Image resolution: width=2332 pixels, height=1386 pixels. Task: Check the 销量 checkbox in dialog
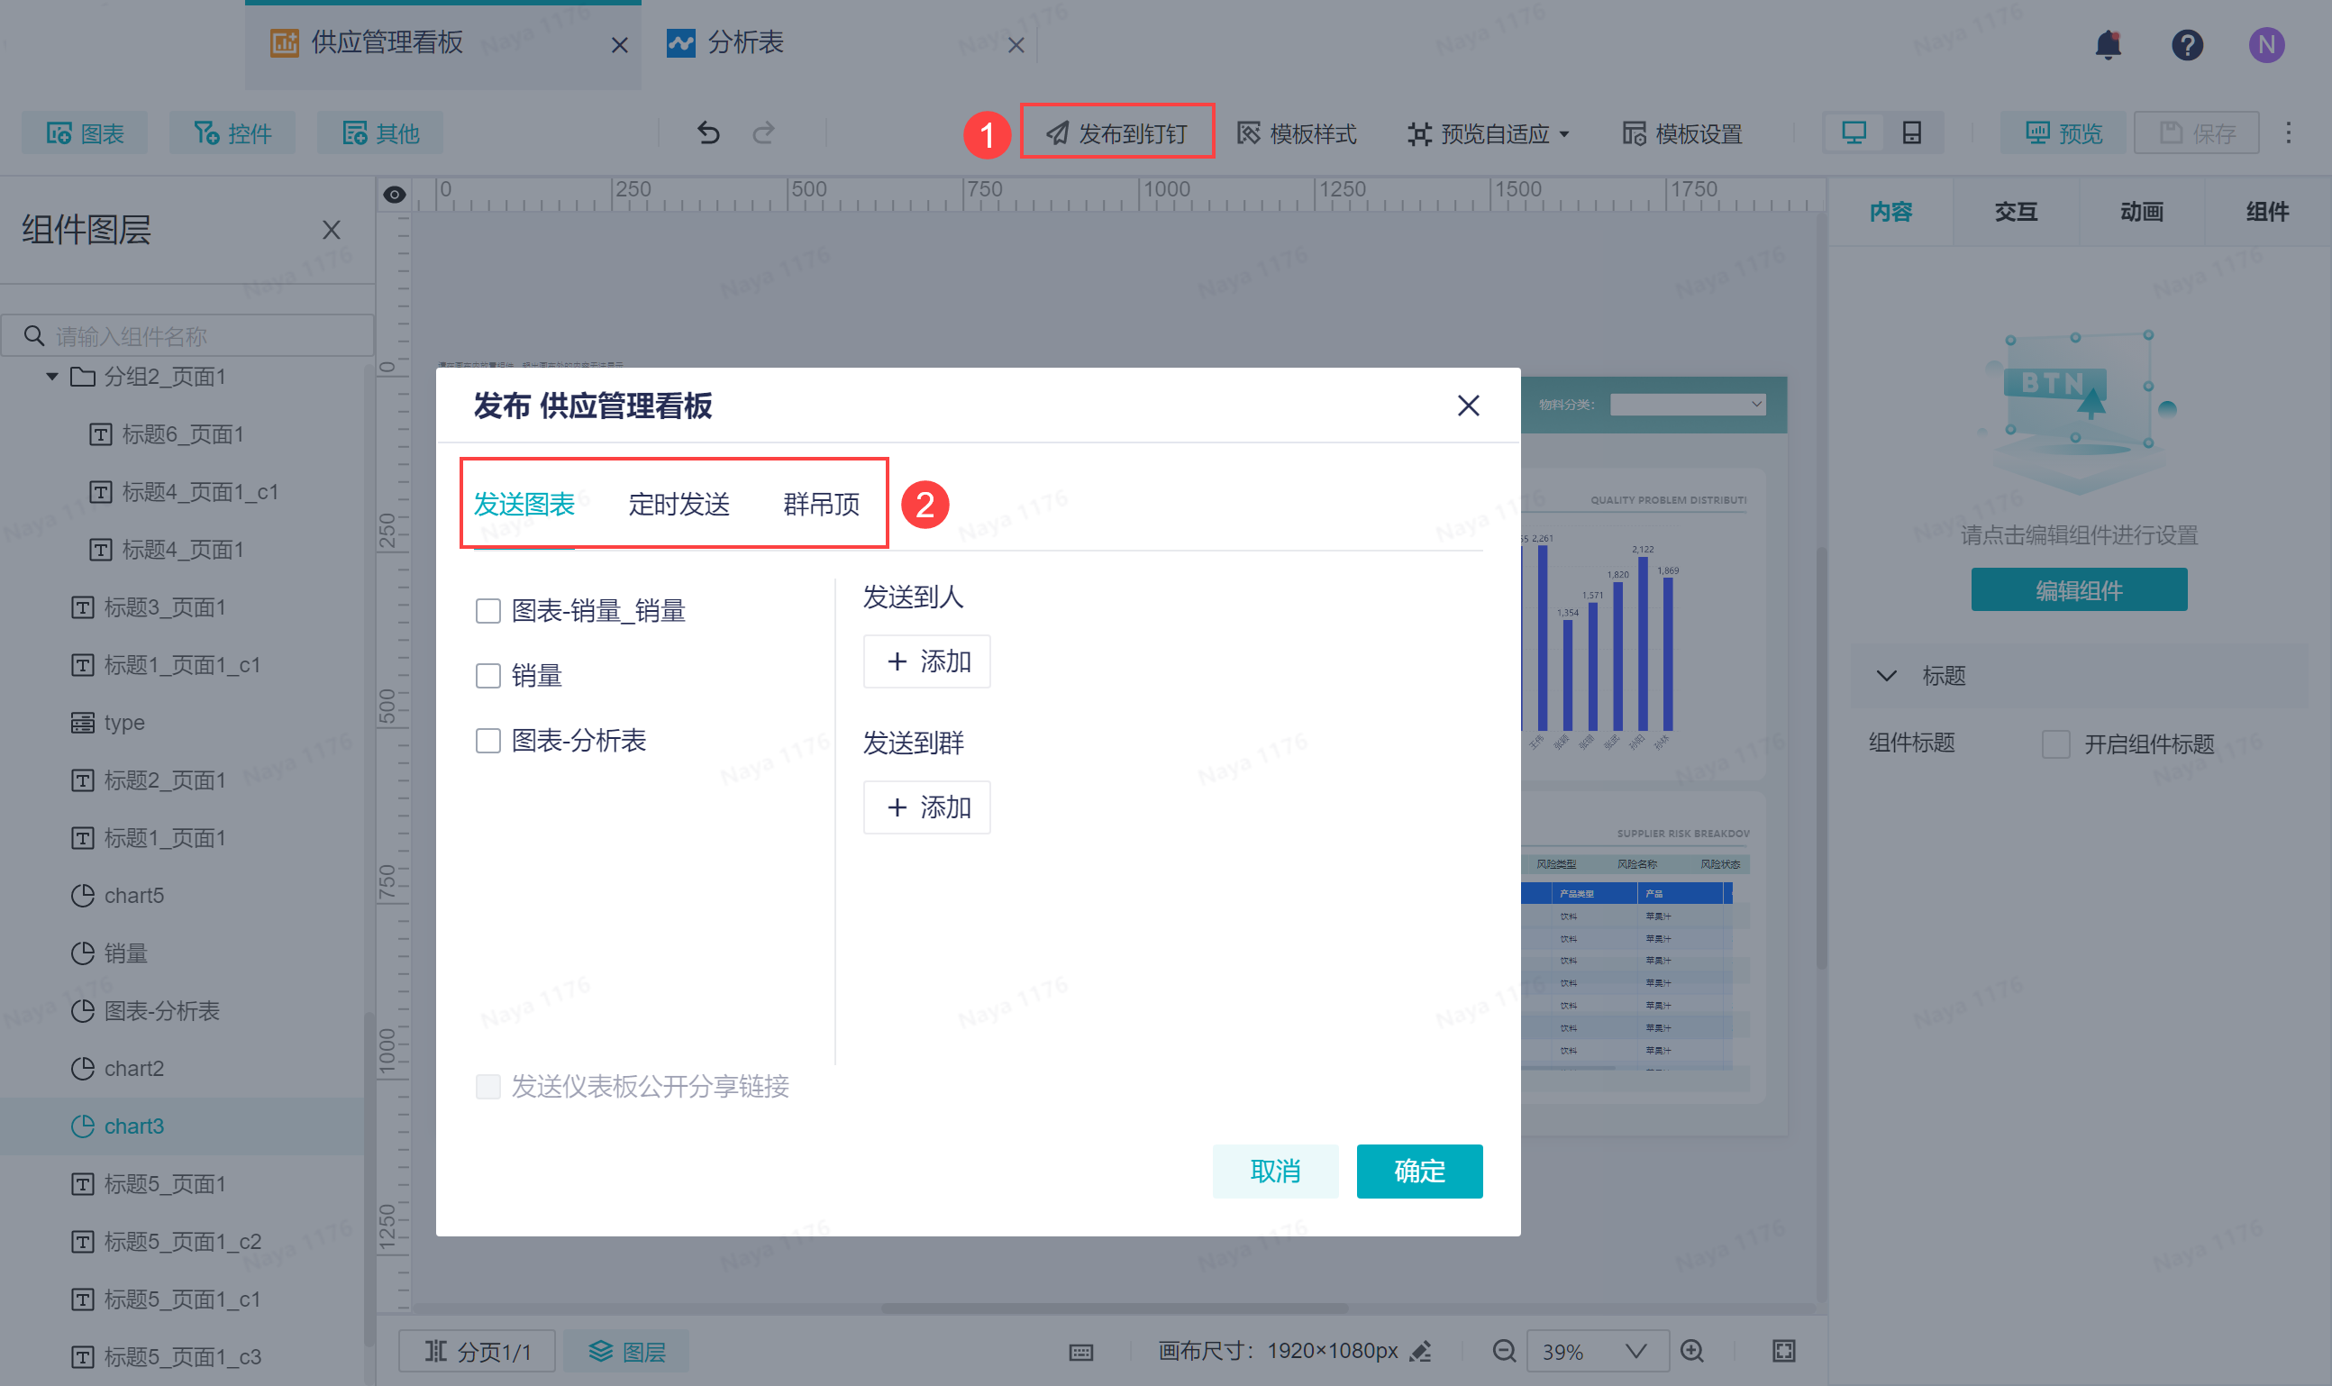click(487, 675)
